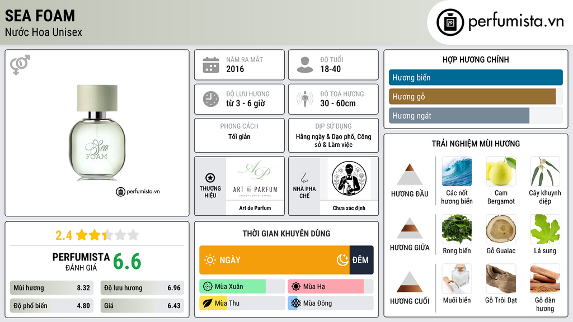Click the moon icon in night bar
573x322 pixels.
pyautogui.click(x=342, y=260)
